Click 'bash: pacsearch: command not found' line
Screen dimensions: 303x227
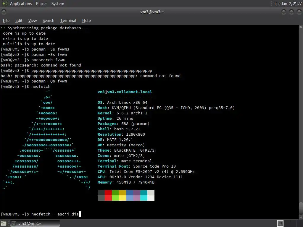pos(41,65)
